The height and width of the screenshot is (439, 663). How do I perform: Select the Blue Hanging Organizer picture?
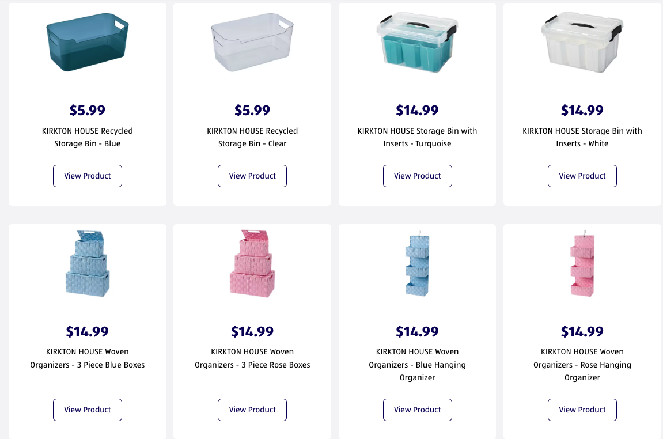418,263
